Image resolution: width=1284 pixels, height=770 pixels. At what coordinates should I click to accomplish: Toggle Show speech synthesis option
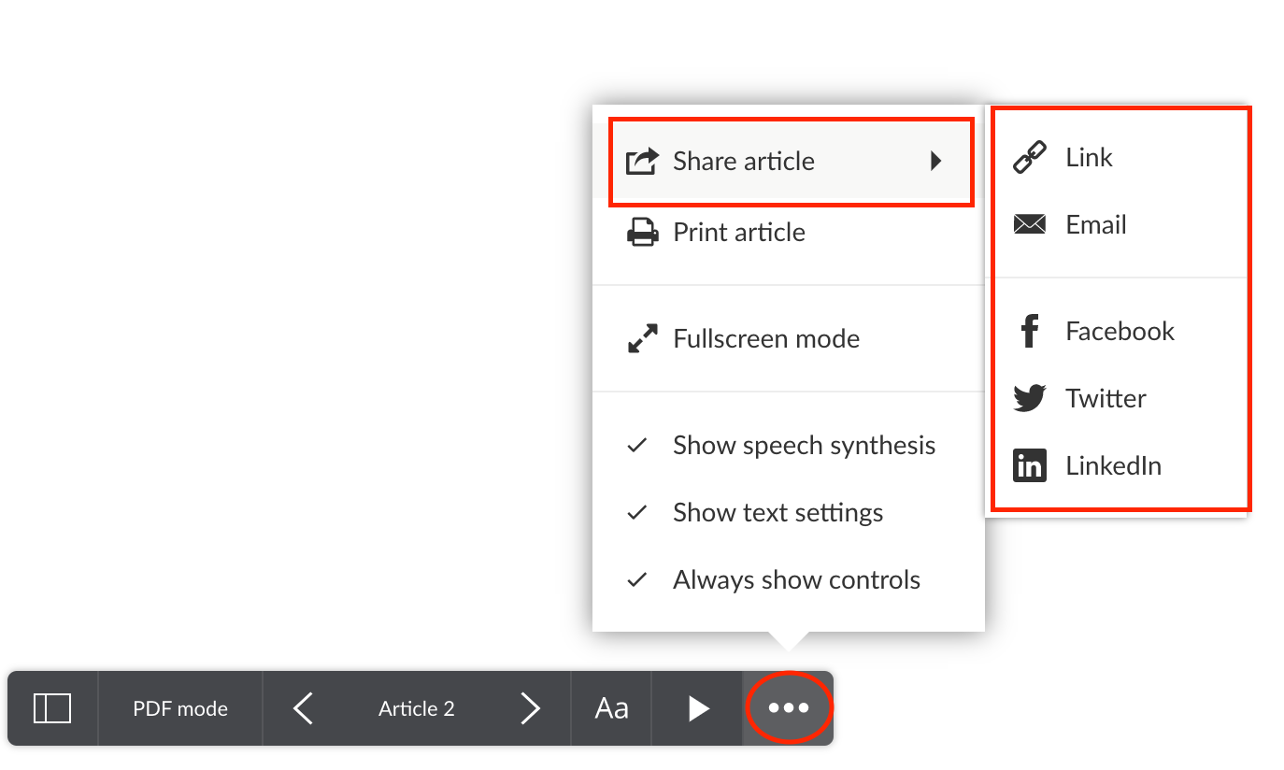point(803,446)
